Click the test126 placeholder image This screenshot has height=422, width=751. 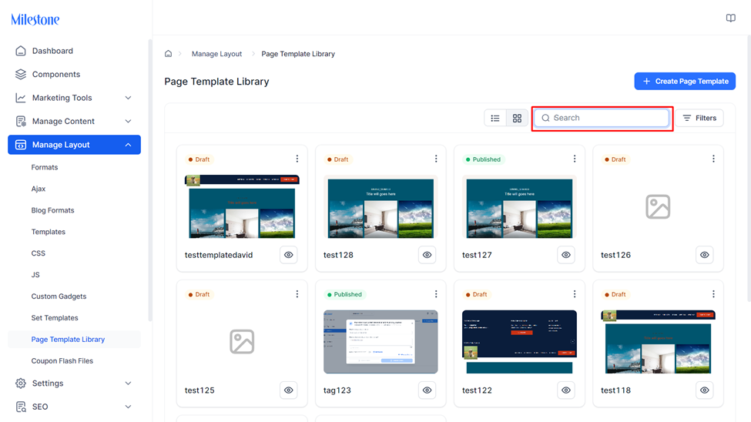point(658,206)
